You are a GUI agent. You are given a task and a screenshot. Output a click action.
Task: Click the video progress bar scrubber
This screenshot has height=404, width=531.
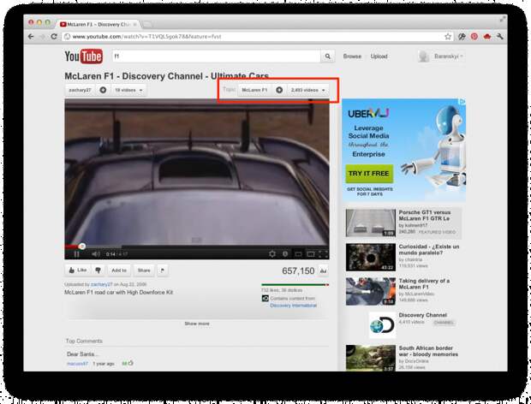pyautogui.click(x=81, y=247)
